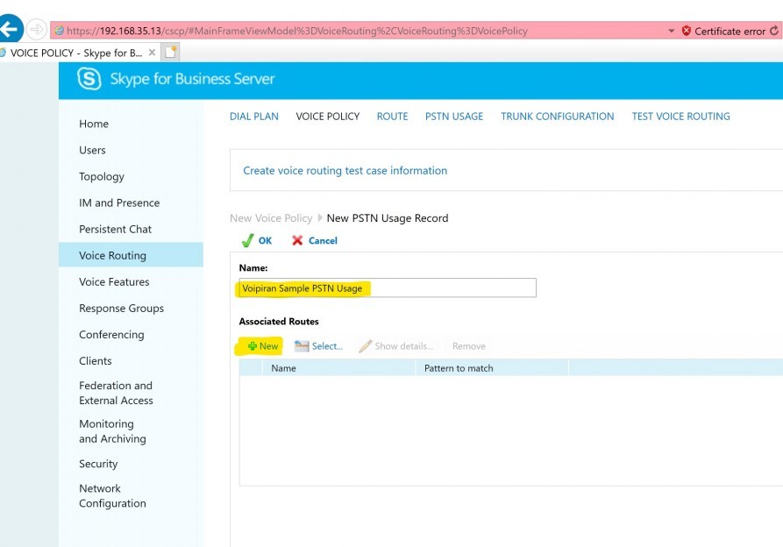Click the Select... routes text
The height and width of the screenshot is (547, 783).
point(328,346)
